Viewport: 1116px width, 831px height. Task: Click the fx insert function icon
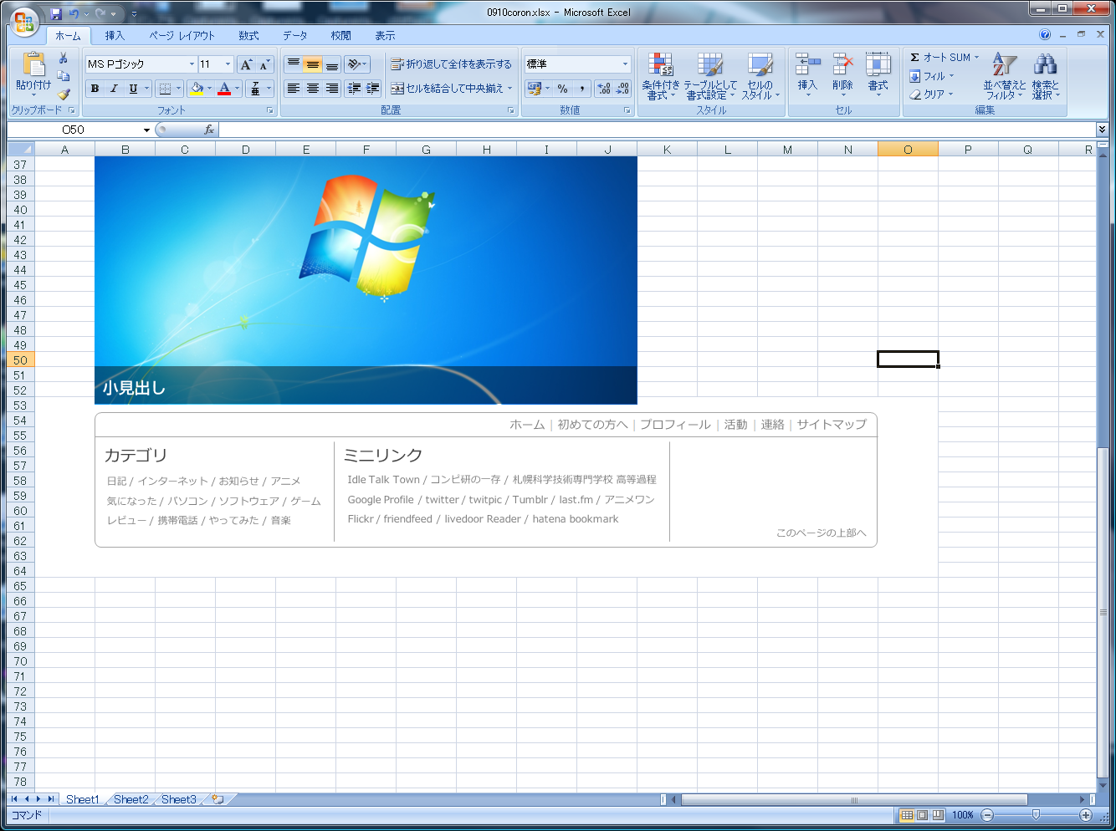tap(209, 130)
